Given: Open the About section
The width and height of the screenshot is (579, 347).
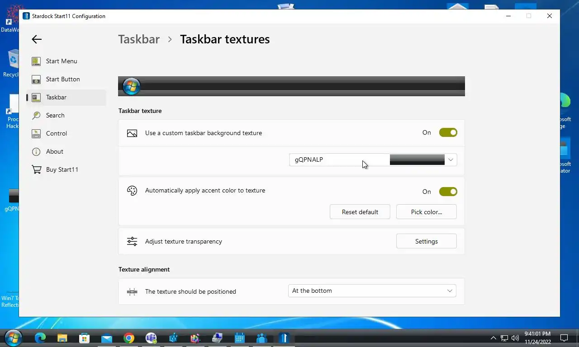Looking at the screenshot, I should [66, 151].
